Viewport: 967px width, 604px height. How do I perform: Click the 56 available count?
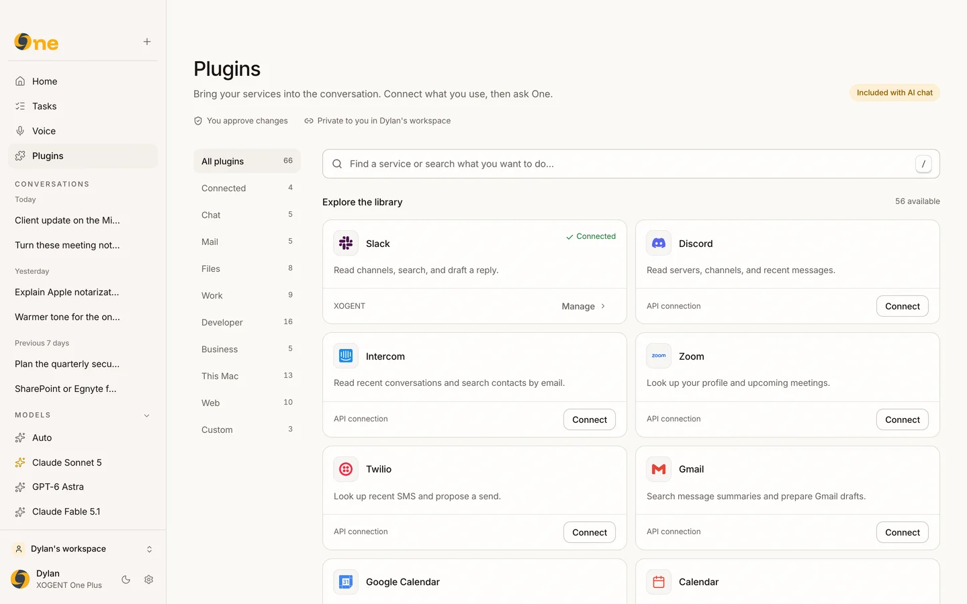click(917, 201)
